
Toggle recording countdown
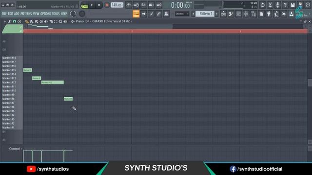click(x=144, y=5)
